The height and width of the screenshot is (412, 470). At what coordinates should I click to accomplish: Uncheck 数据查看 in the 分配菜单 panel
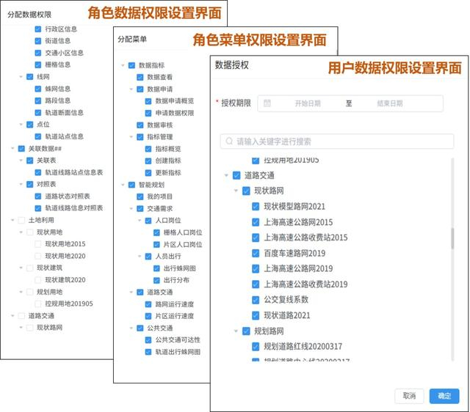click(x=140, y=77)
